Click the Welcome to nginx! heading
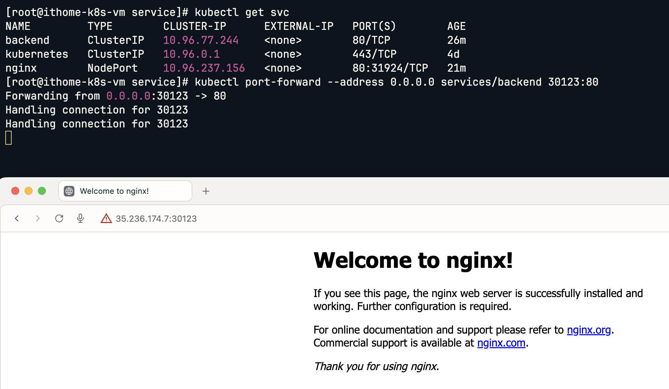The image size is (669, 389). (x=413, y=260)
